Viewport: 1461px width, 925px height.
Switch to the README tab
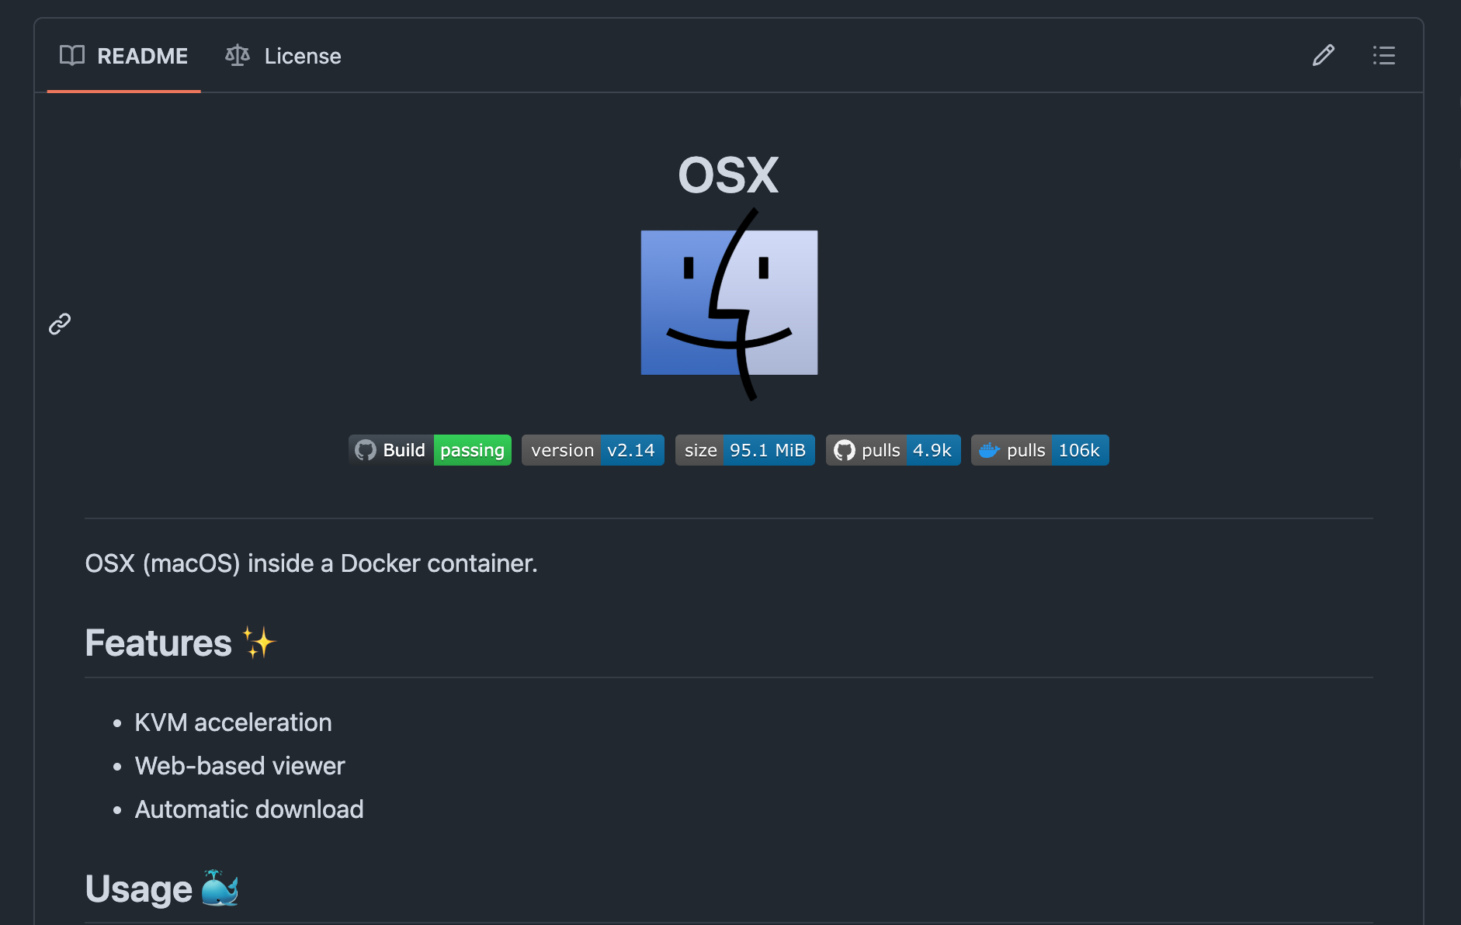click(x=124, y=56)
